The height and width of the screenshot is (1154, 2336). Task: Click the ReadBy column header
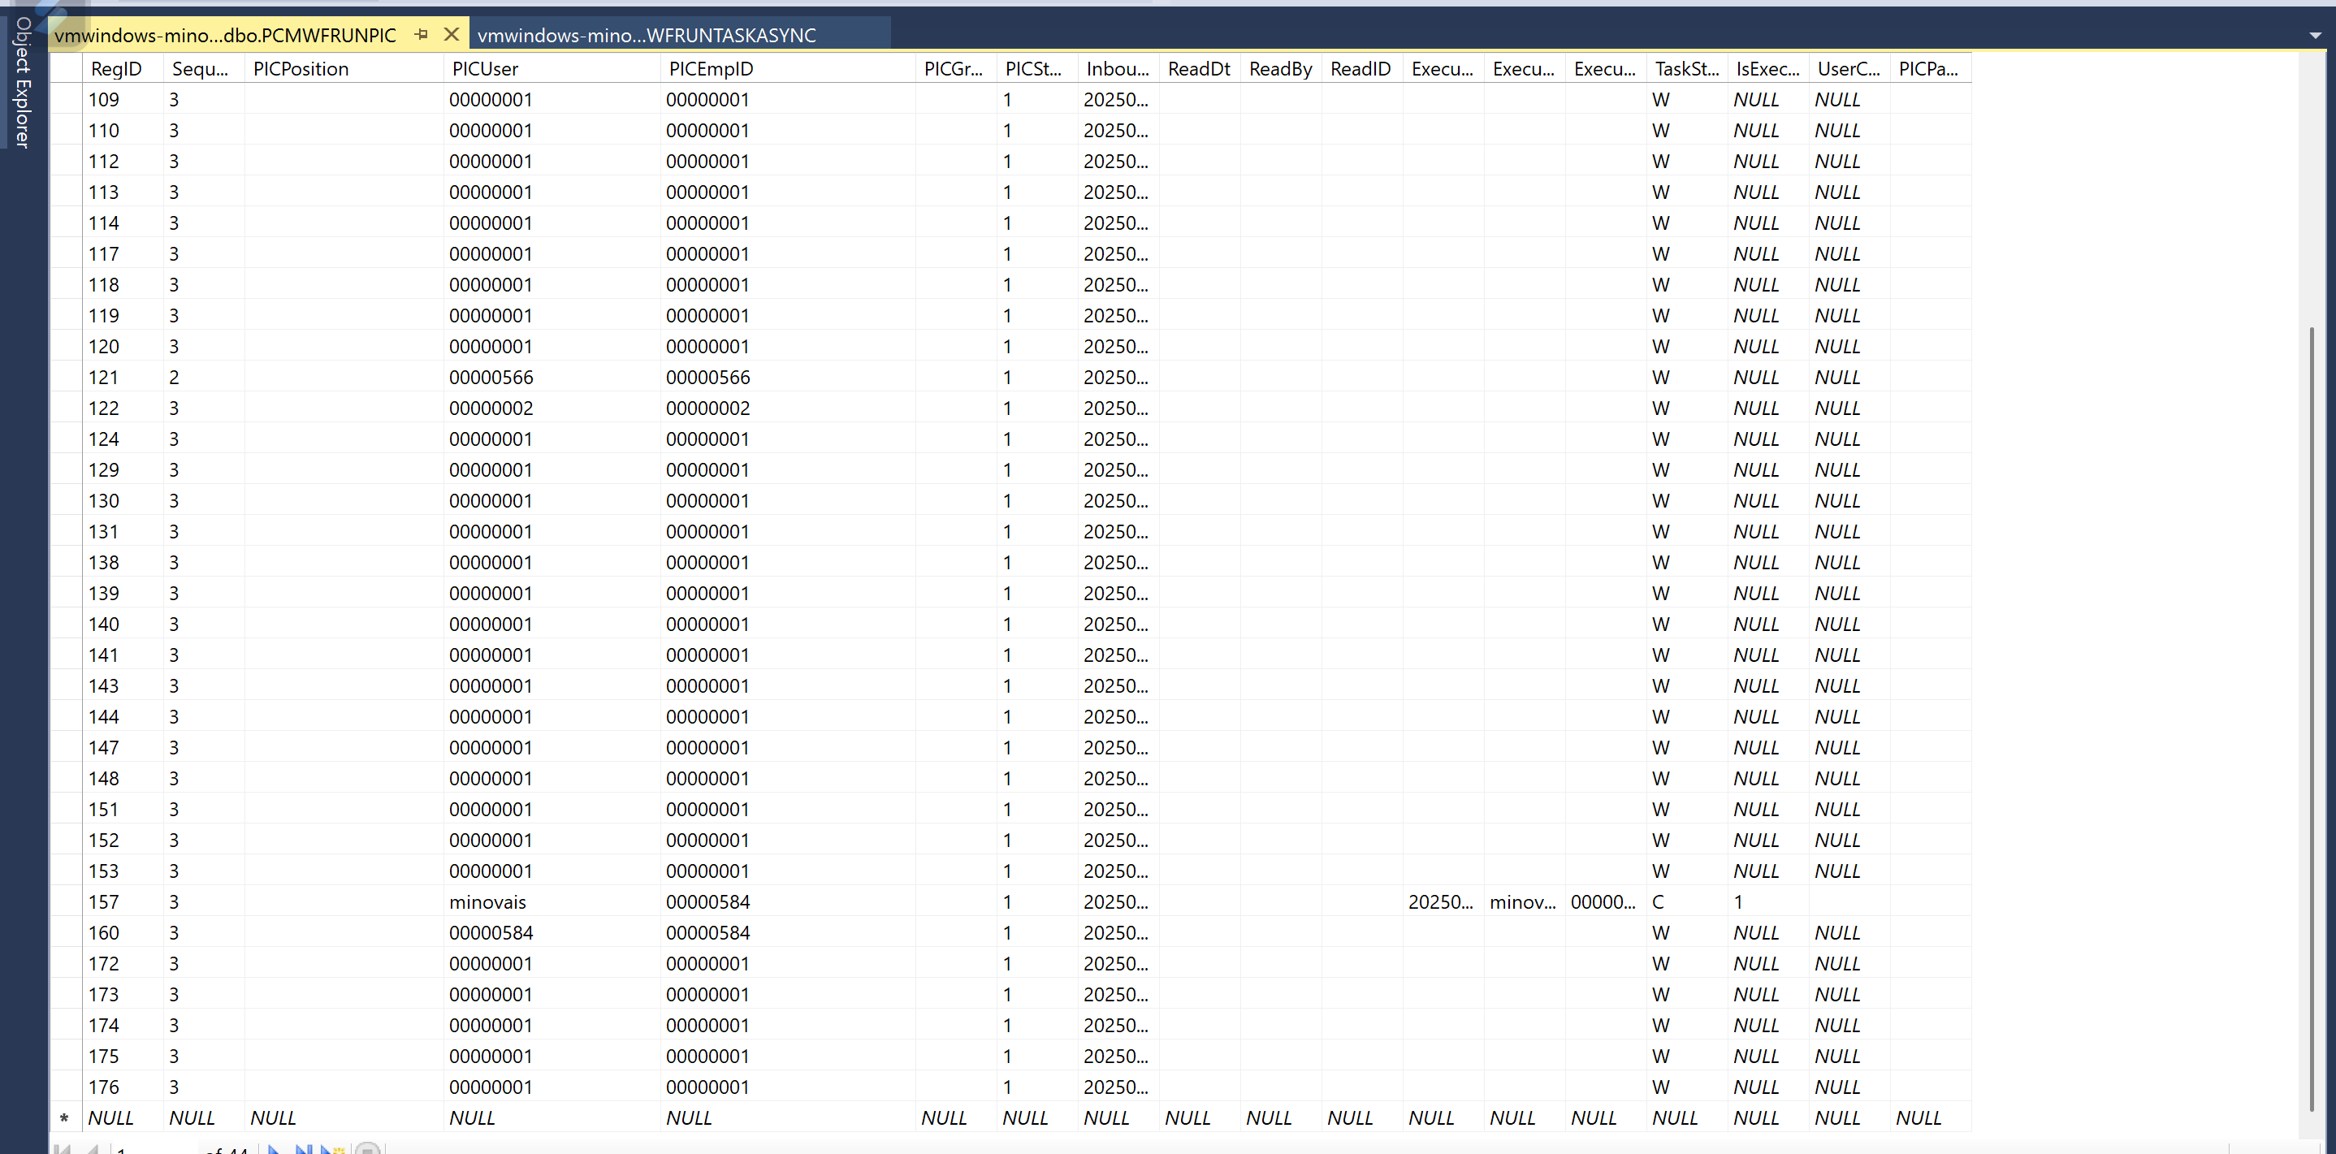(x=1280, y=69)
